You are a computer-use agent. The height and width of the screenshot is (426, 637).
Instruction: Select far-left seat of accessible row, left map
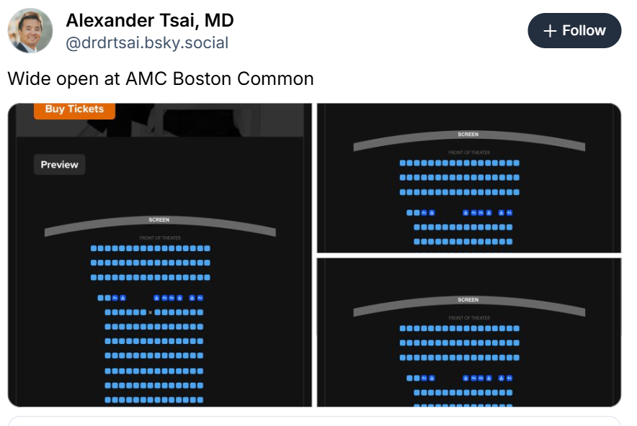tap(101, 298)
